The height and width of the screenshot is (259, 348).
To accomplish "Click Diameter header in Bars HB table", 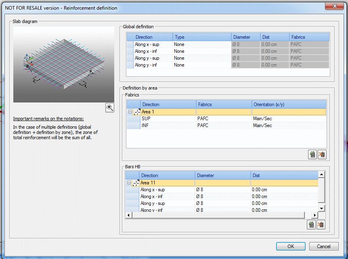I will [223, 175].
